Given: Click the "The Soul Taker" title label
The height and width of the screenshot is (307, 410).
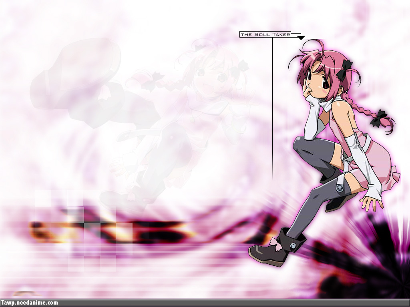Looking at the screenshot, I should [265, 35].
